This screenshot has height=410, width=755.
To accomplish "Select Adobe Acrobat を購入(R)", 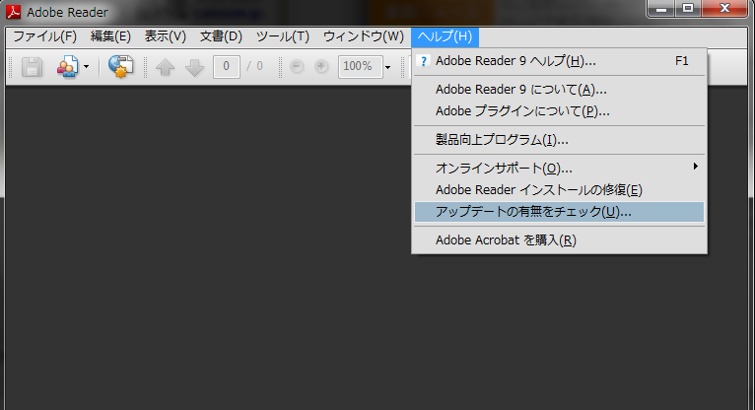I will 559,240.
